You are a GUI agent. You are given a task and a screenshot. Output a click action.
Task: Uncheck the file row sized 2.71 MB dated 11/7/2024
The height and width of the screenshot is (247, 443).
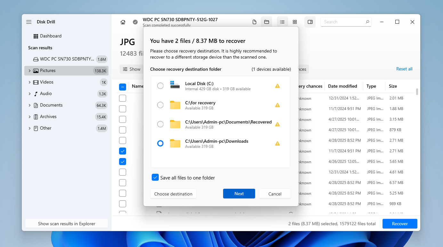click(x=123, y=151)
